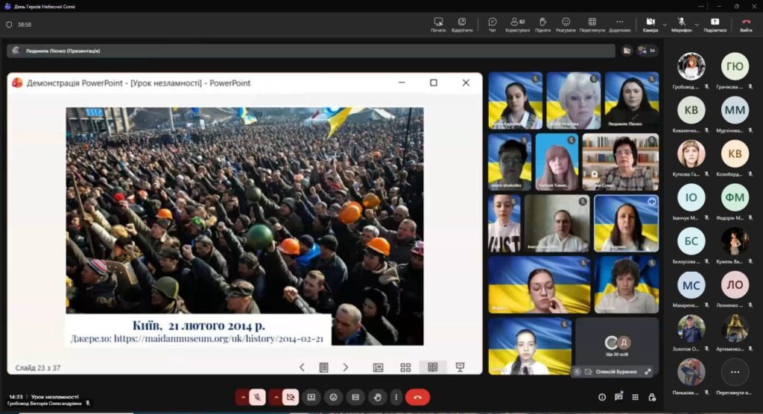
Task: Raise hand with the Підняти button
Action: tap(542, 24)
